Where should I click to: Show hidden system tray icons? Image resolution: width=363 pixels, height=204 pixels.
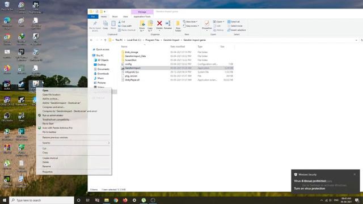(322, 200)
